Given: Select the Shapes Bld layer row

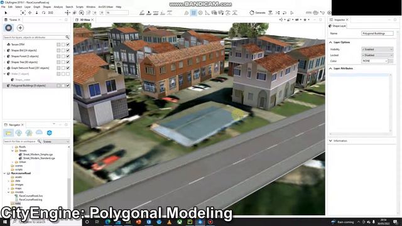Looking at the screenshot, I should click(36, 50).
